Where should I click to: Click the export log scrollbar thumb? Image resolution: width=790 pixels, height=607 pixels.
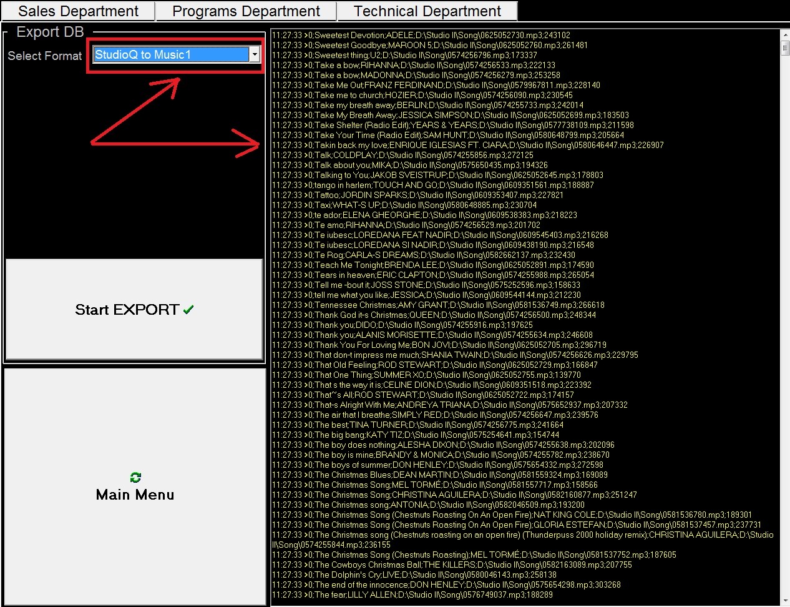point(785,48)
